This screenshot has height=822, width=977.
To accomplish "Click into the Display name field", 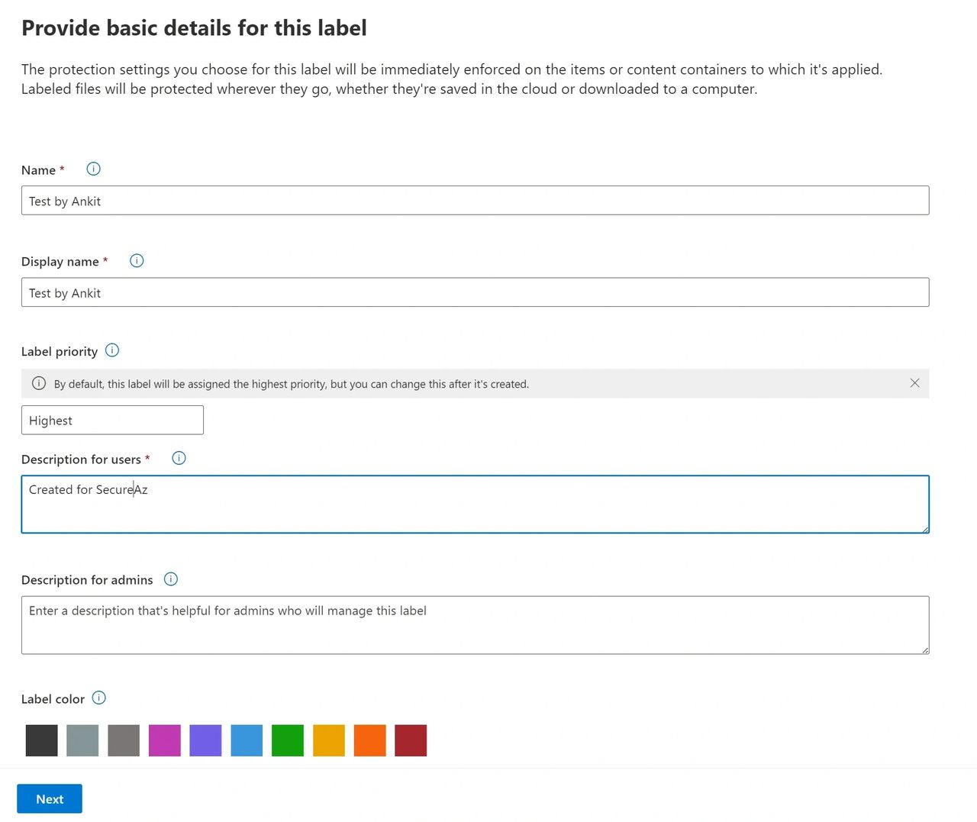I will pos(475,292).
